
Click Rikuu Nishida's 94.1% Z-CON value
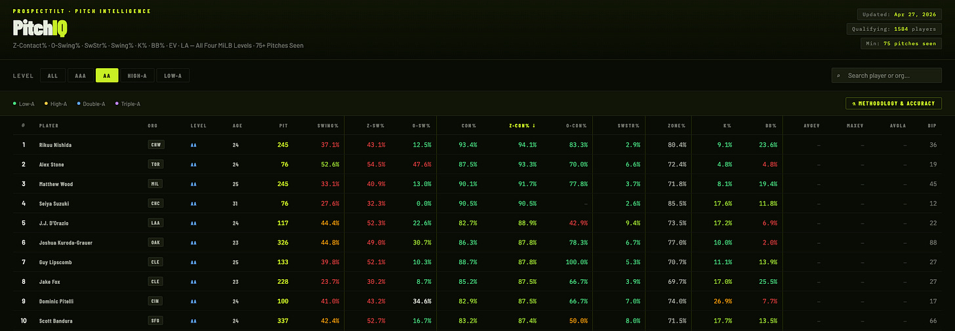point(528,144)
